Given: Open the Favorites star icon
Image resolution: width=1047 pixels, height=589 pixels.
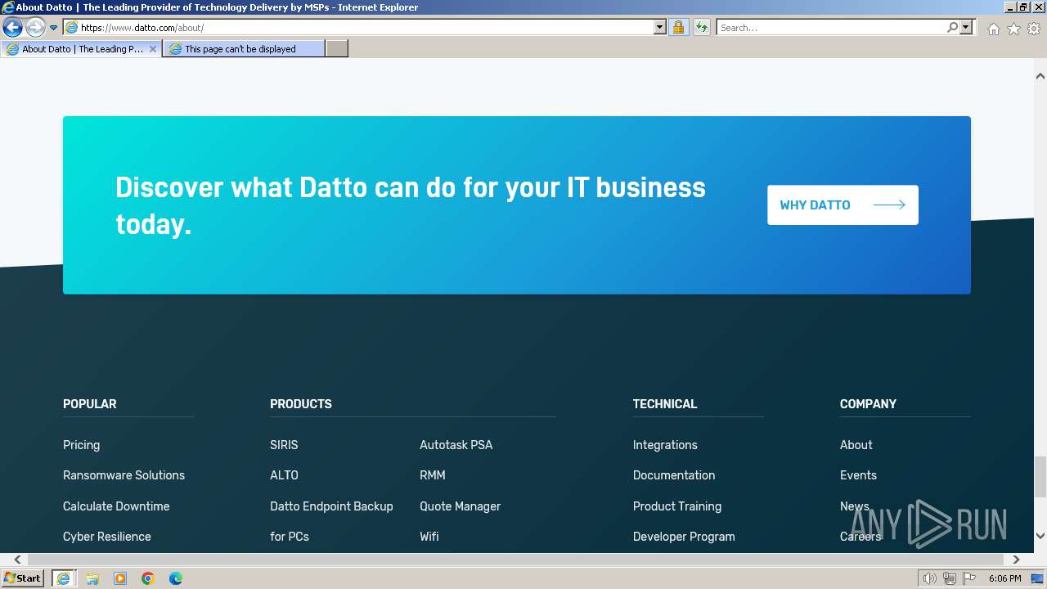Looking at the screenshot, I should tap(1013, 29).
